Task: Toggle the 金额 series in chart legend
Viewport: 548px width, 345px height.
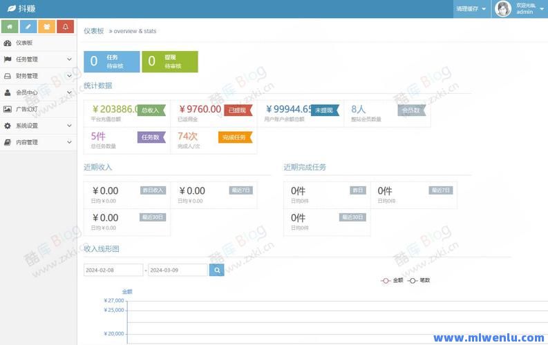Action: 392,280
